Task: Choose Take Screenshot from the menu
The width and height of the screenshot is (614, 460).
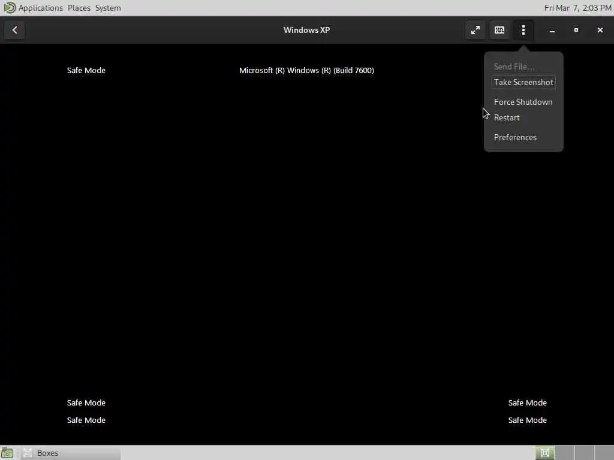Action: (x=523, y=82)
